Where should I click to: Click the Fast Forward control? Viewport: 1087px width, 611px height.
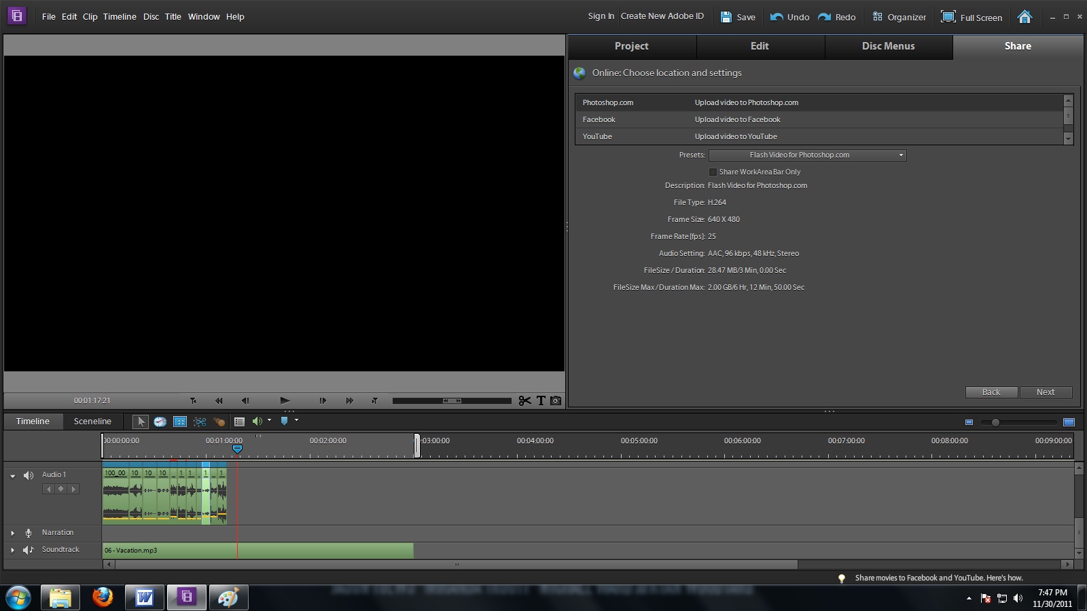[x=349, y=401]
